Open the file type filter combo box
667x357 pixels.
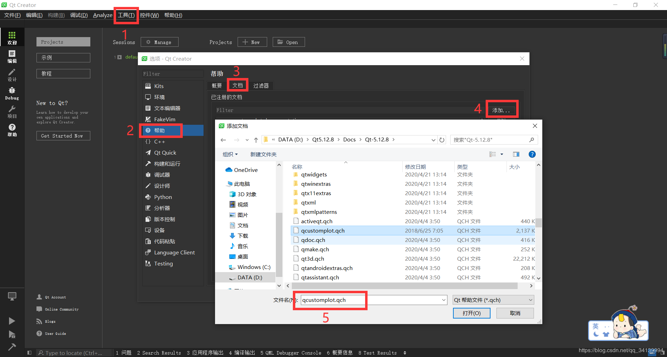click(493, 300)
